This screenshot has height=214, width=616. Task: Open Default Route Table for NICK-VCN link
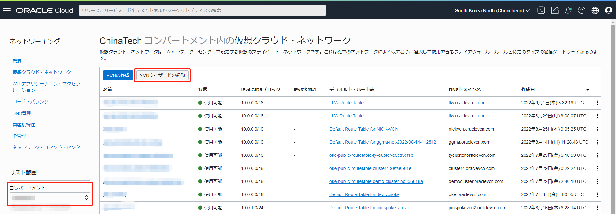(364, 129)
